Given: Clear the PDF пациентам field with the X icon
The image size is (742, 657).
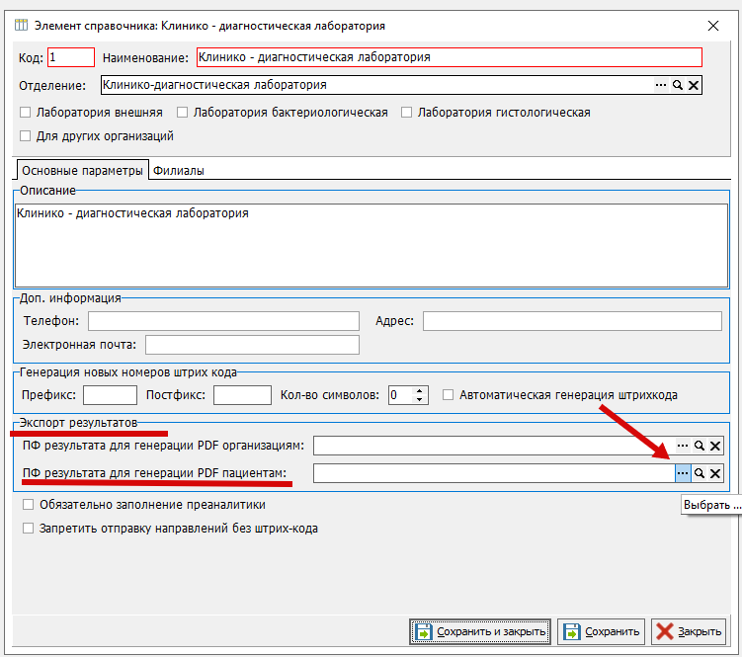Looking at the screenshot, I should (x=715, y=474).
